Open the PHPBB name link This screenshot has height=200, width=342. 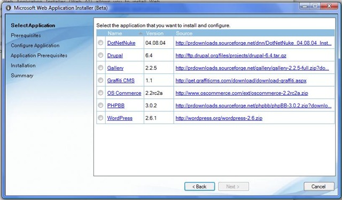(116, 105)
